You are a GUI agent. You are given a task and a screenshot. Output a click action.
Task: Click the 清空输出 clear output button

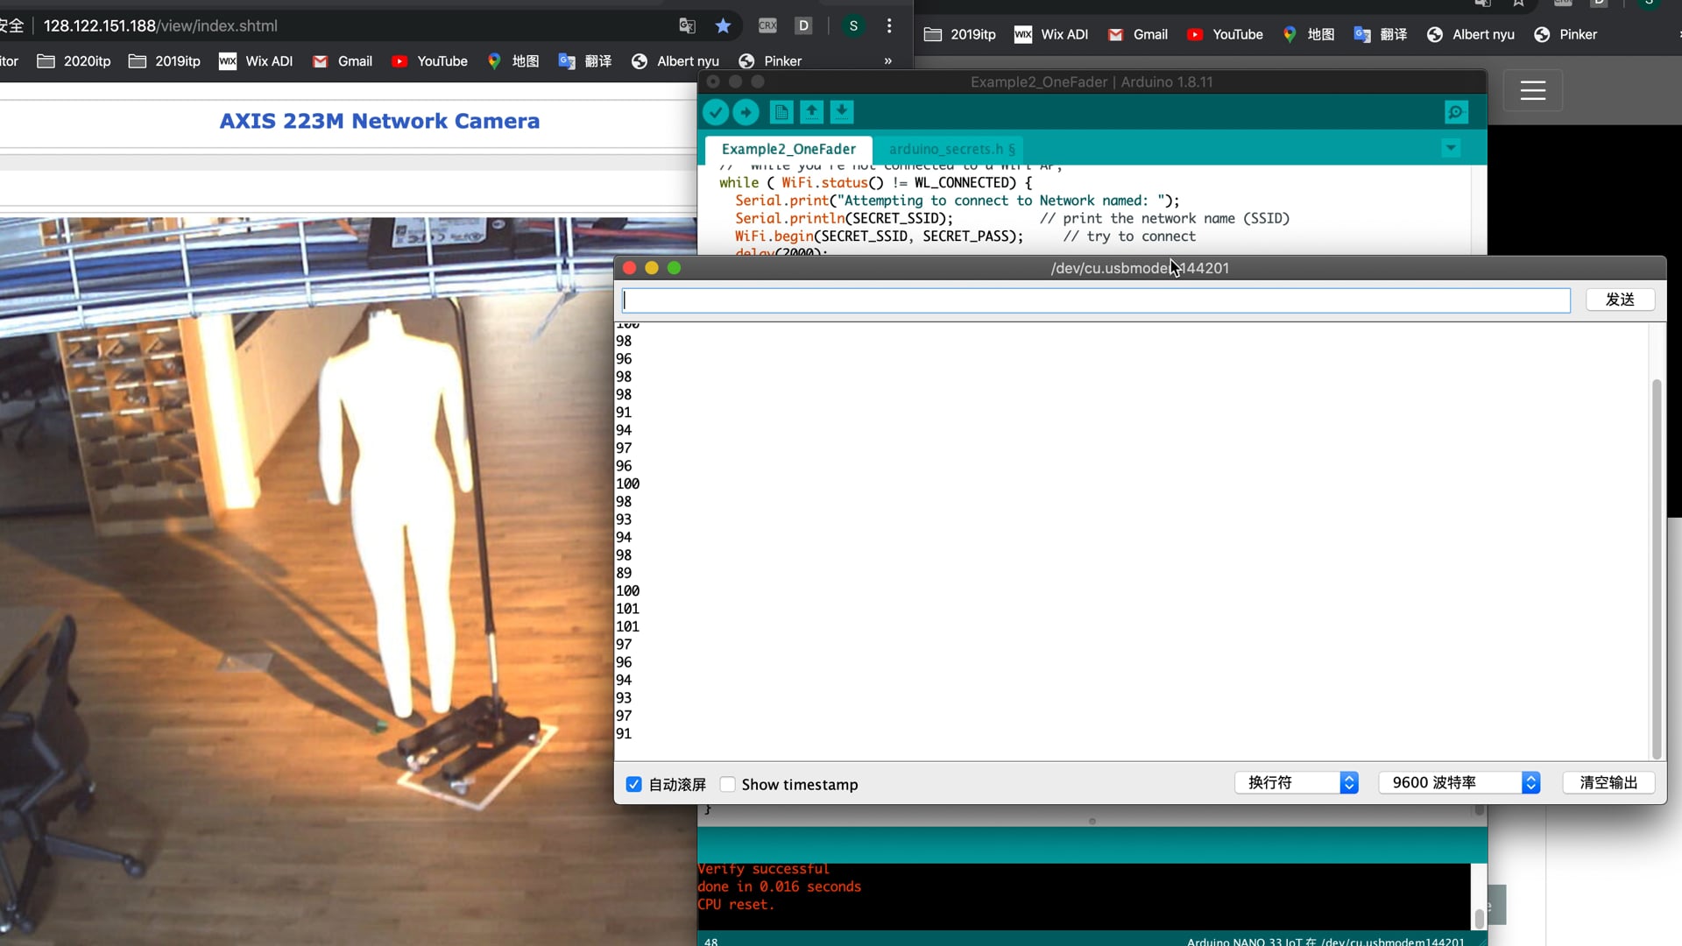coord(1608,782)
